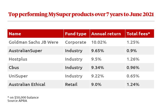Click the Hostplus name cell
Image resolution: width=162 pixels, height=110 pixels.
[18, 59]
